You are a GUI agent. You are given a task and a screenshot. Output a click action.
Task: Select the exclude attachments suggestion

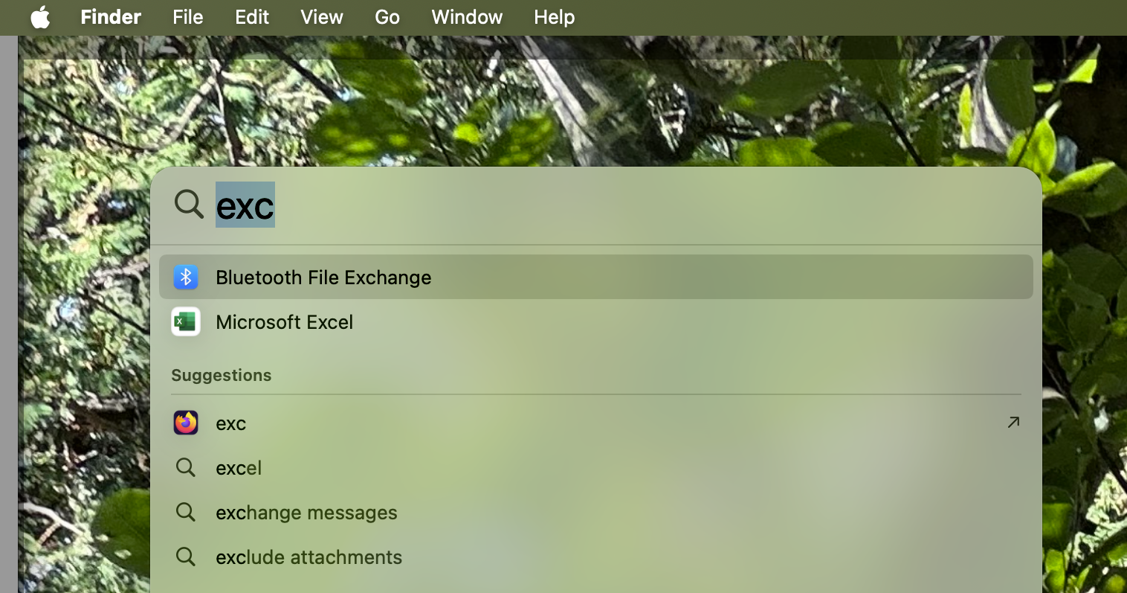[309, 557]
